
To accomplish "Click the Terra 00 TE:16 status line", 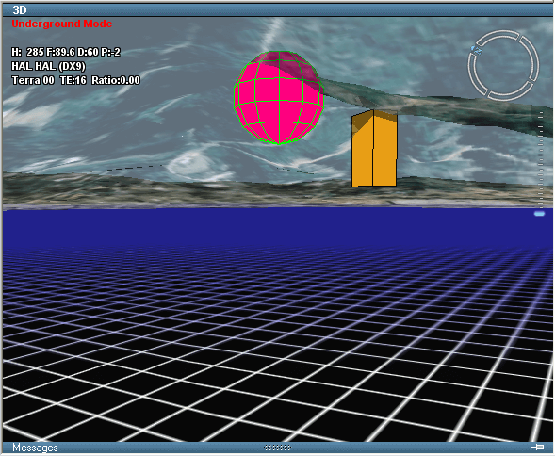I will point(75,80).
